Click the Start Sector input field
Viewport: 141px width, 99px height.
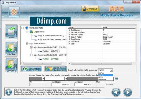tap(60, 85)
